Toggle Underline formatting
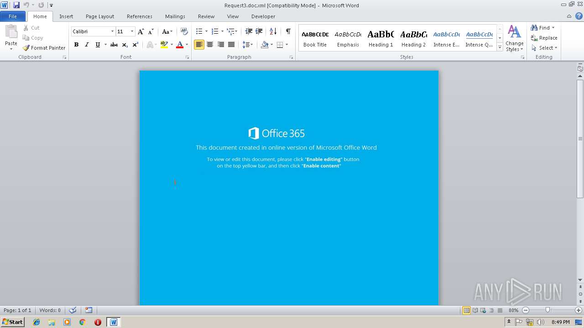 pyautogui.click(x=98, y=45)
